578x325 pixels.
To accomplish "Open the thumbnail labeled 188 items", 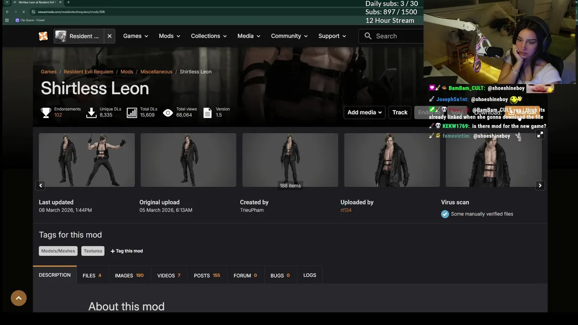I will pos(290,160).
